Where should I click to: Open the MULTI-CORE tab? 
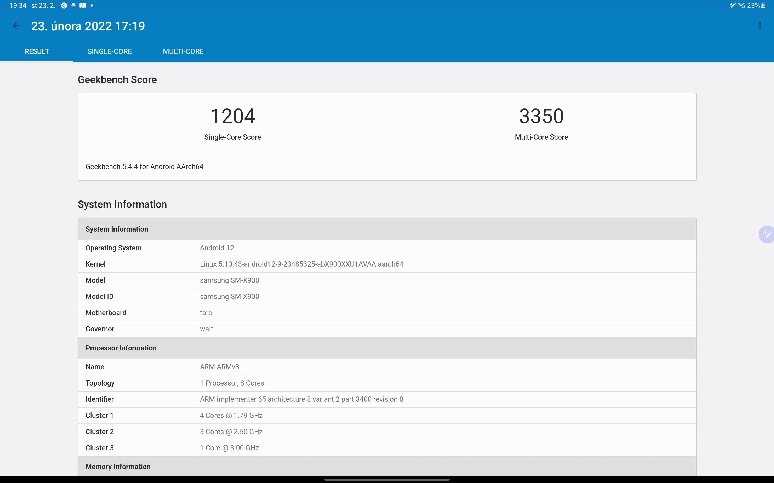pyautogui.click(x=183, y=51)
